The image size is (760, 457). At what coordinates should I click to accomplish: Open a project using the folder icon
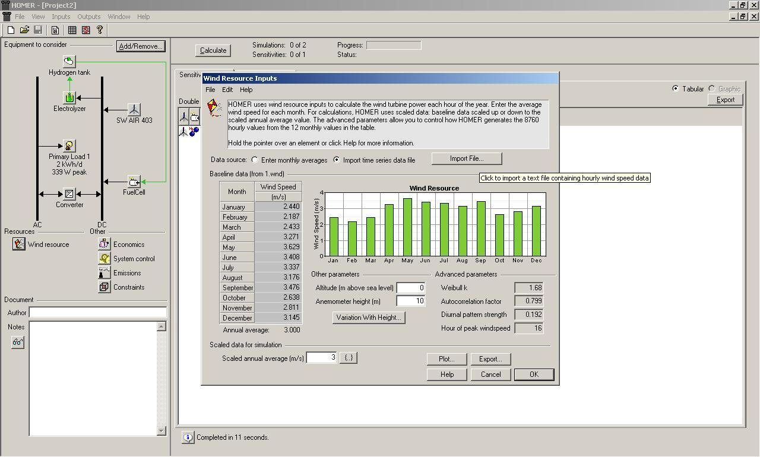[24, 30]
